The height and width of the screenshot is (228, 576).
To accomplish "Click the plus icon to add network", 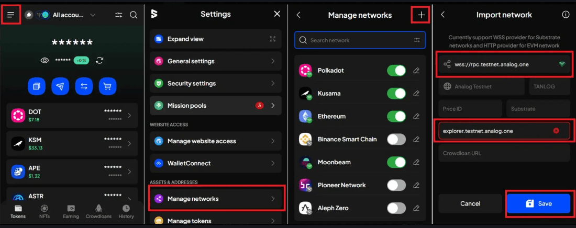I will (422, 15).
